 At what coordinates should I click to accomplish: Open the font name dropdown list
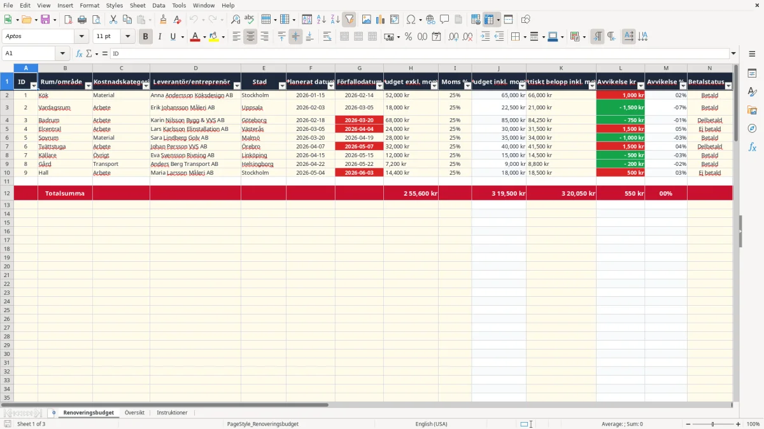point(81,37)
